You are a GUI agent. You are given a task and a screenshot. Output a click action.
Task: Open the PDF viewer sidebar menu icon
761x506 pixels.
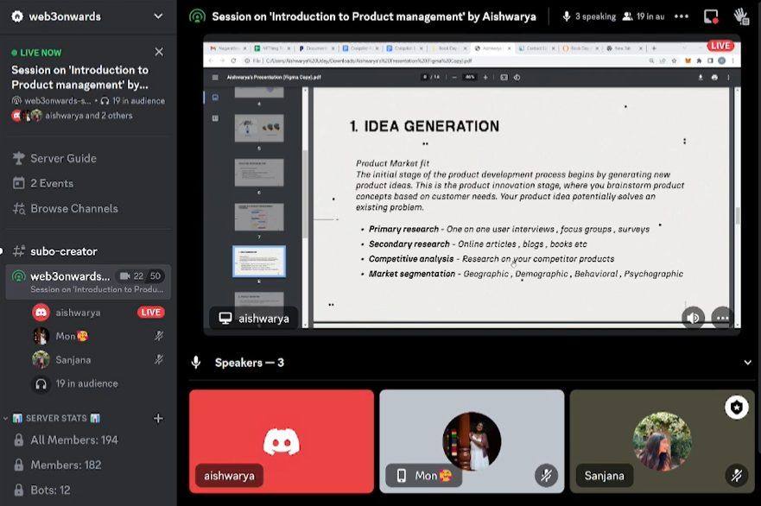(x=215, y=77)
